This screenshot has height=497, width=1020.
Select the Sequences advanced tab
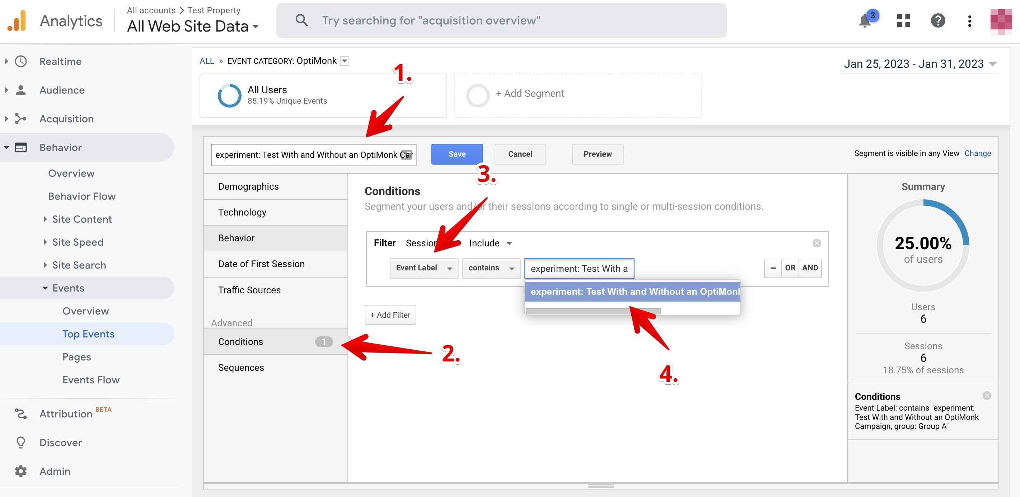click(276, 367)
